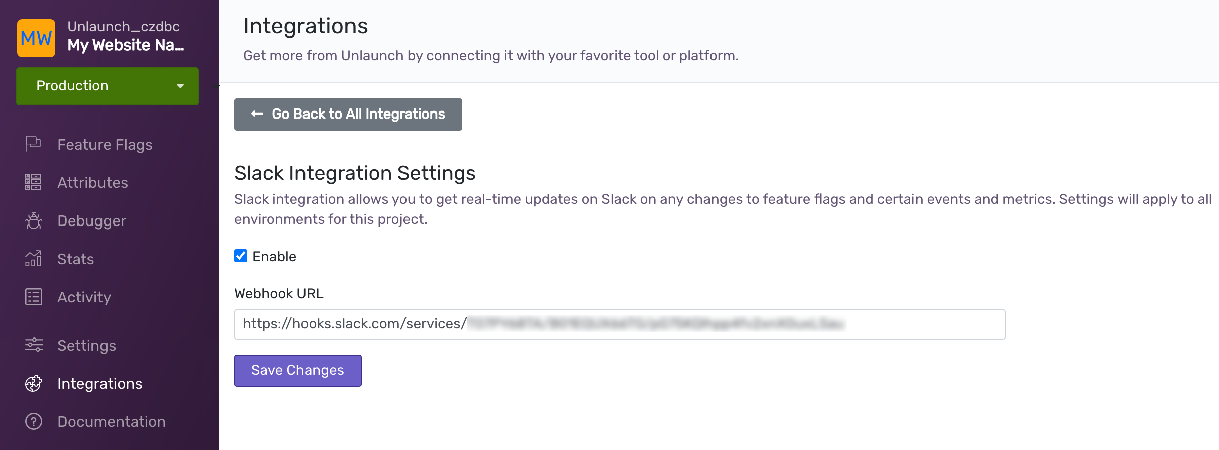Save the Slack integration changes
This screenshot has height=450, width=1219.
(x=298, y=371)
